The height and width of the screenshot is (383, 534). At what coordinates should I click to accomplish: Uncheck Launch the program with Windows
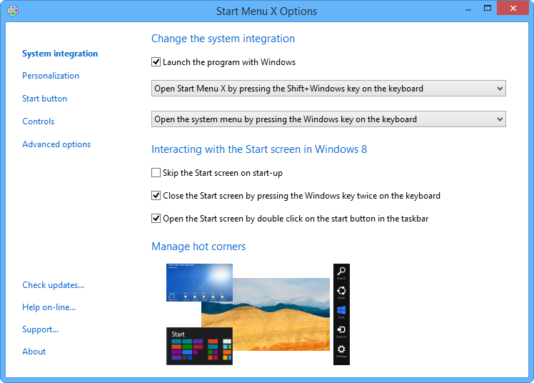[x=156, y=62]
